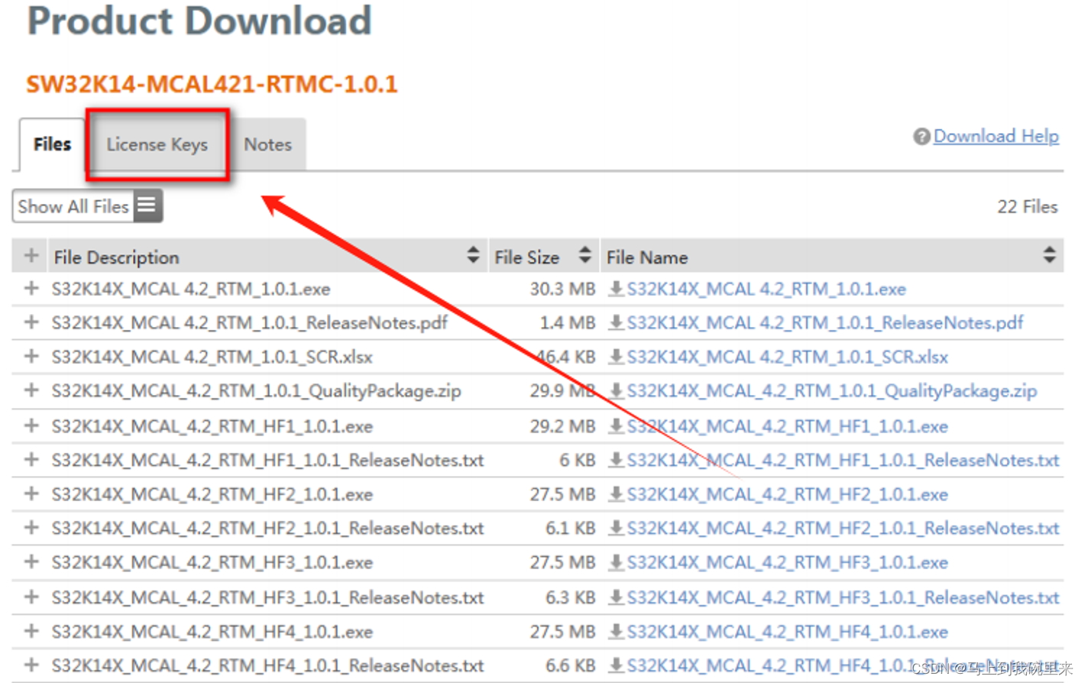Download RTM_HF2_1.0.1_ReleaseNotes.txt file link
This screenshot has height=683, width=1085.
pyautogui.click(x=844, y=528)
